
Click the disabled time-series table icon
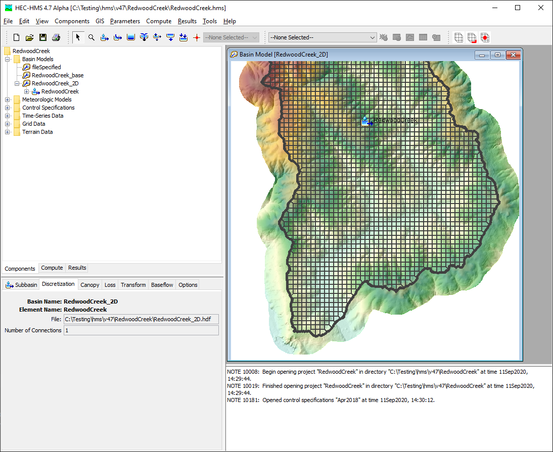(436, 37)
